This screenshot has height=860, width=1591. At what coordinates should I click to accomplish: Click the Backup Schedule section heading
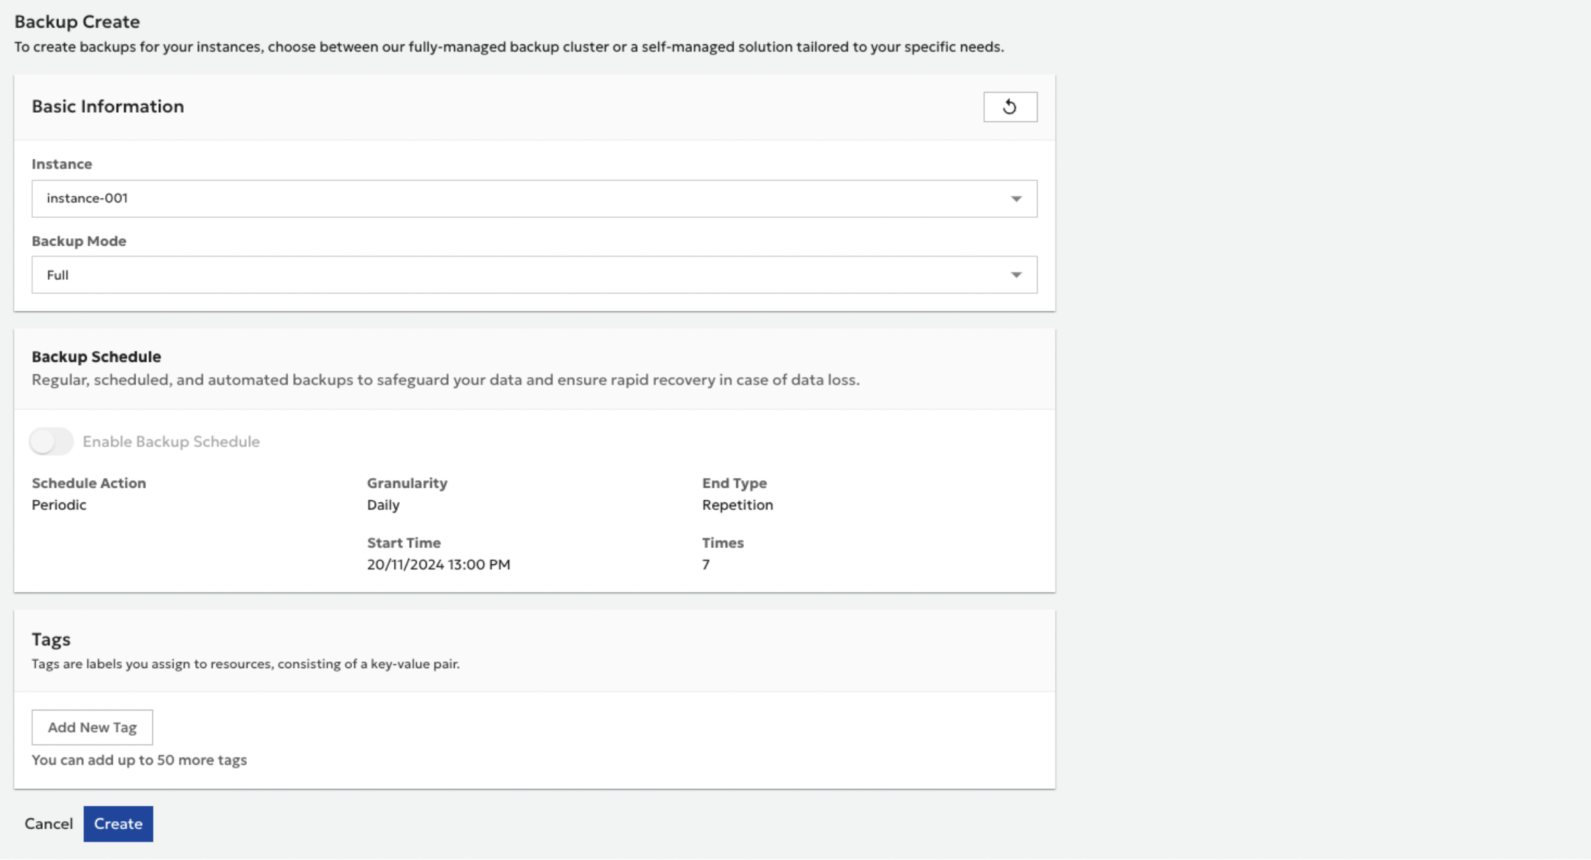(x=96, y=356)
